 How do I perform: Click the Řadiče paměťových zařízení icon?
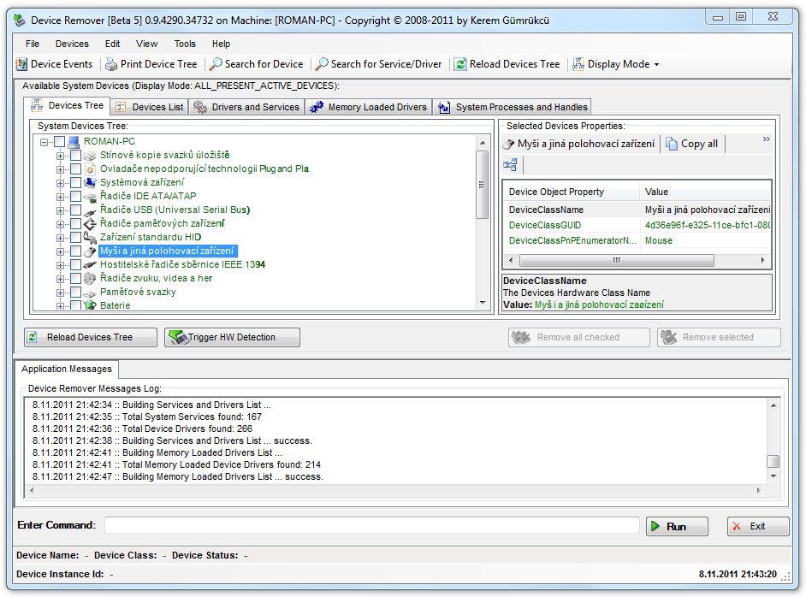pyautogui.click(x=90, y=224)
